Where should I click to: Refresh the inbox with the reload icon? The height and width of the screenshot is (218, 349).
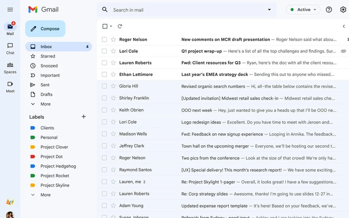120,26
